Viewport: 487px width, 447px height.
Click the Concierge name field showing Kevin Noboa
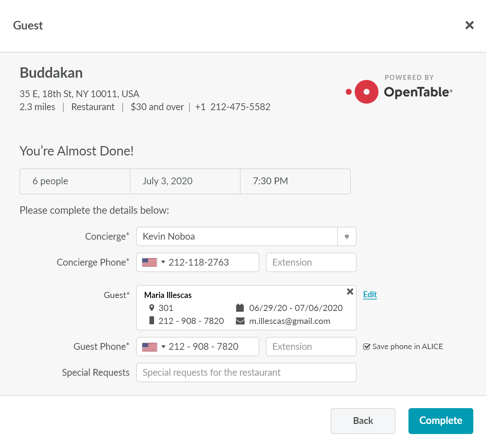(x=237, y=236)
